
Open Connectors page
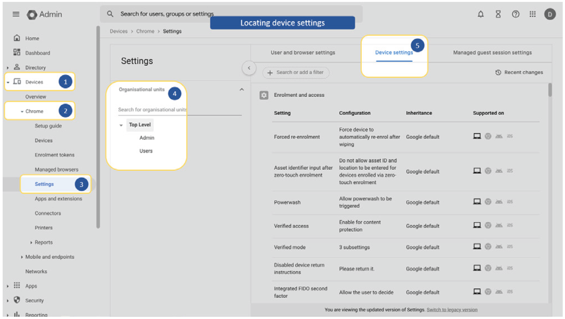(x=48, y=213)
